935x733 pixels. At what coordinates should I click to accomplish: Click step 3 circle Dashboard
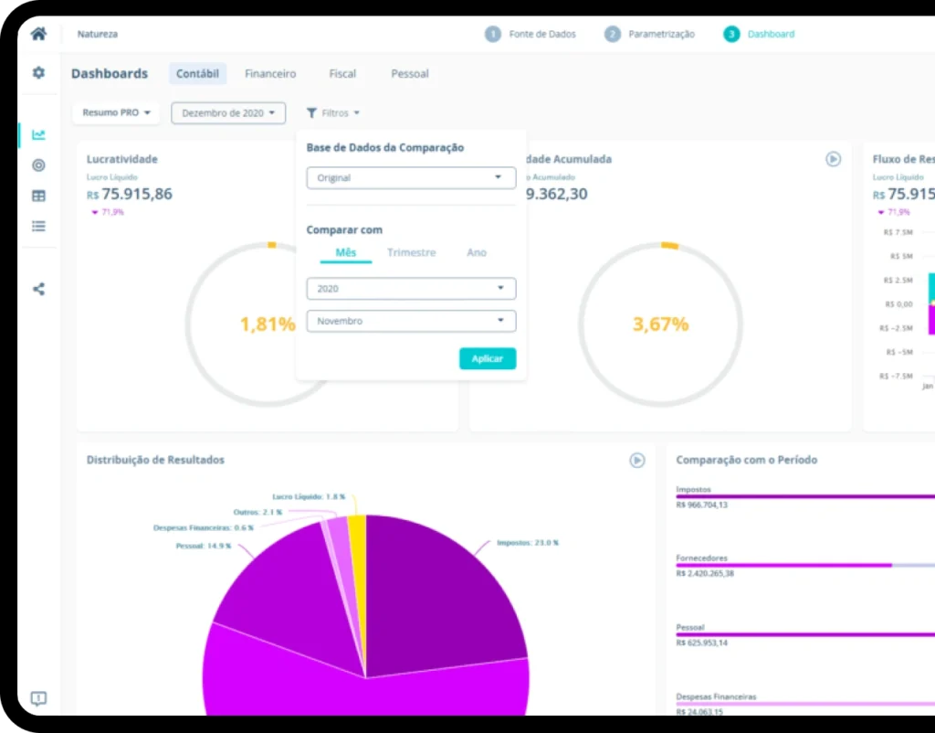731,34
